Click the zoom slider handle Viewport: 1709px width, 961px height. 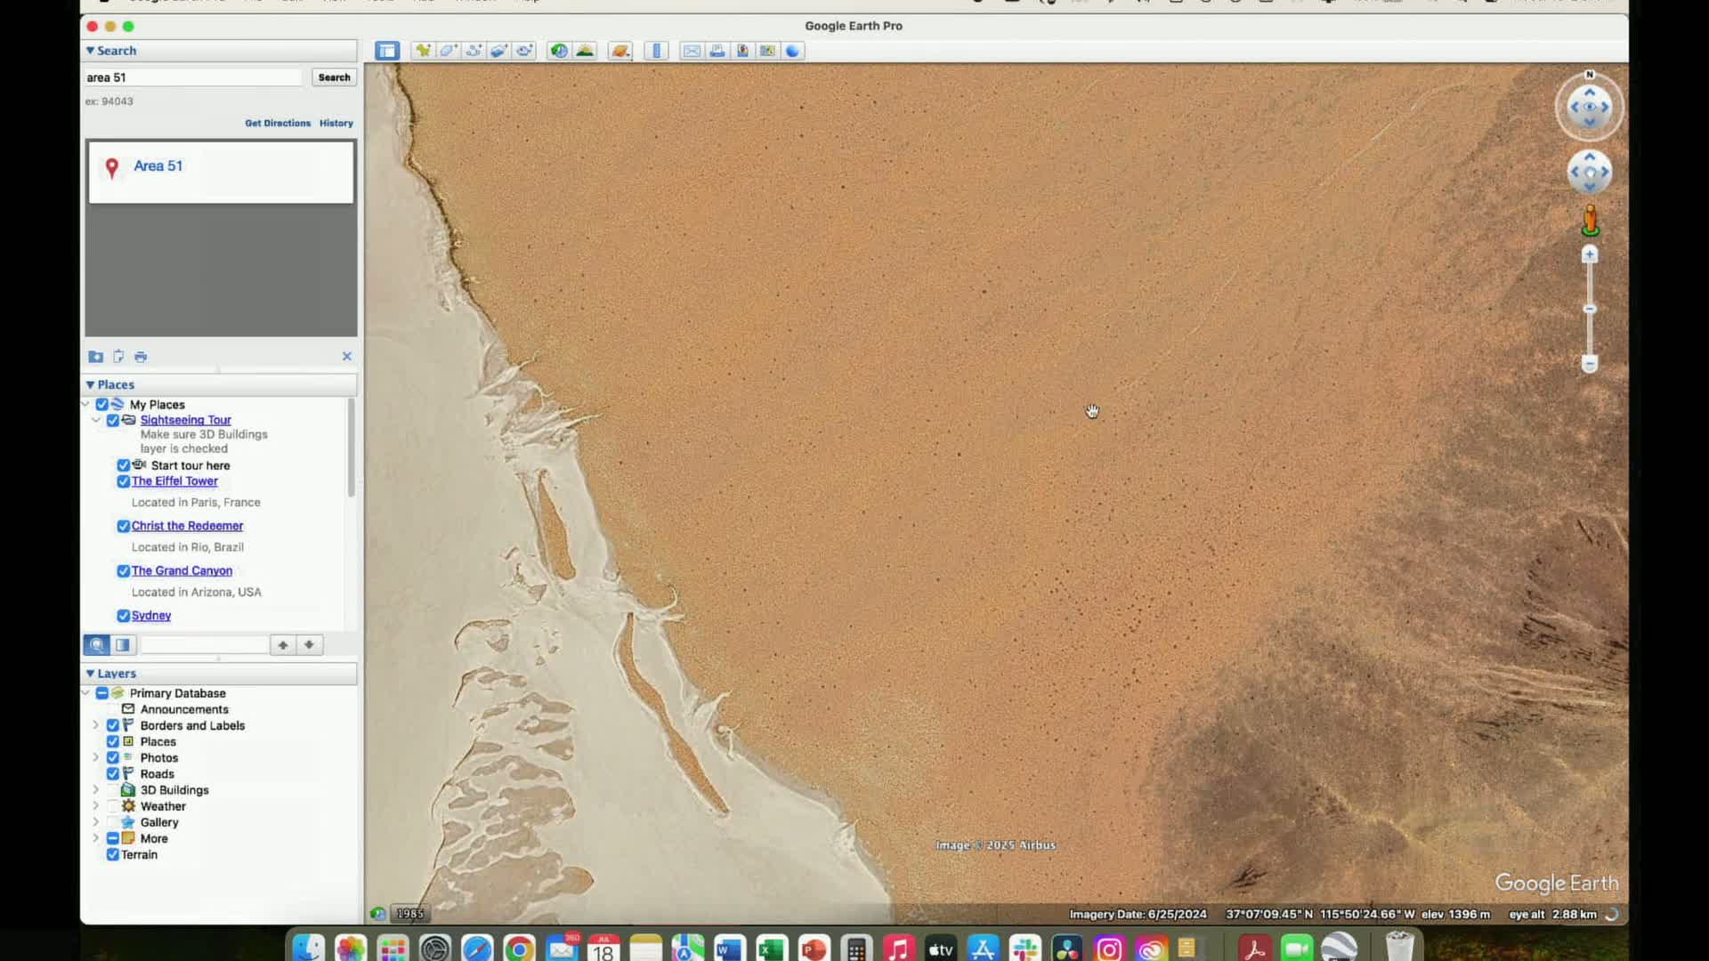pyautogui.click(x=1590, y=309)
